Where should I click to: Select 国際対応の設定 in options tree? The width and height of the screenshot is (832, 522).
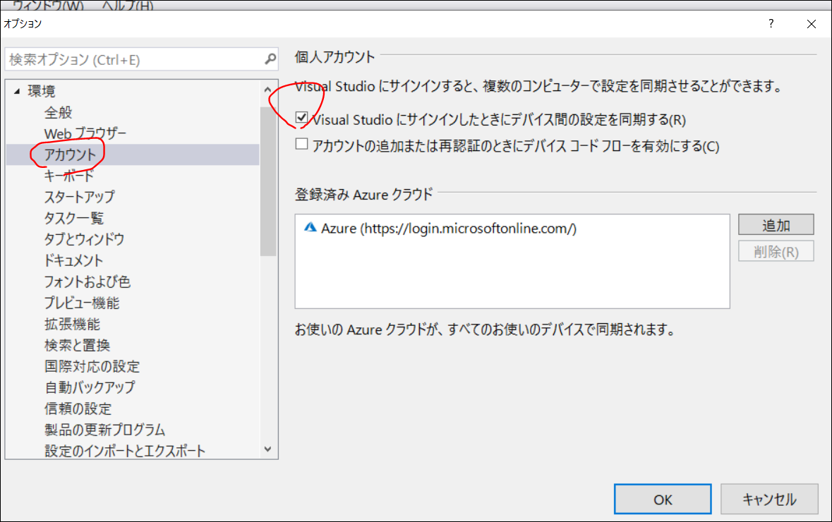[92, 367]
